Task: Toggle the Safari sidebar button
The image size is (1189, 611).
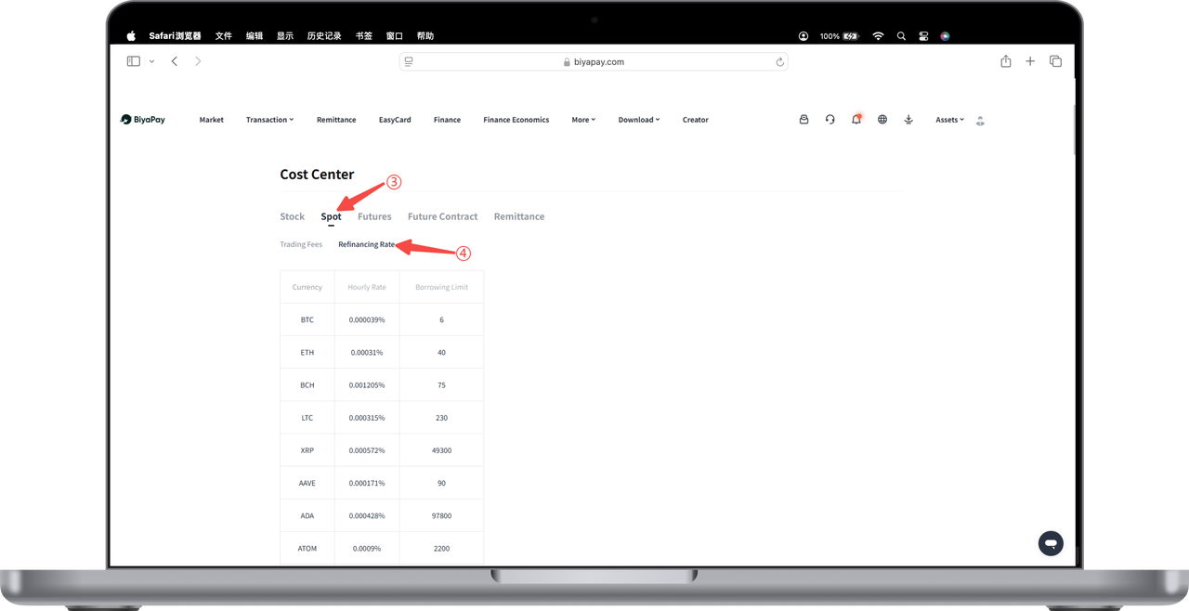Action: click(x=134, y=61)
